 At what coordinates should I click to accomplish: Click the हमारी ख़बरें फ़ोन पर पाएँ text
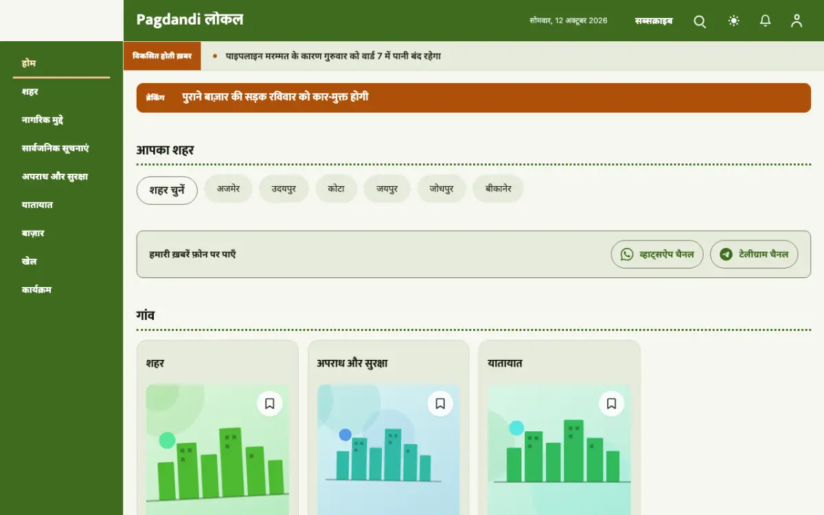[x=193, y=254]
